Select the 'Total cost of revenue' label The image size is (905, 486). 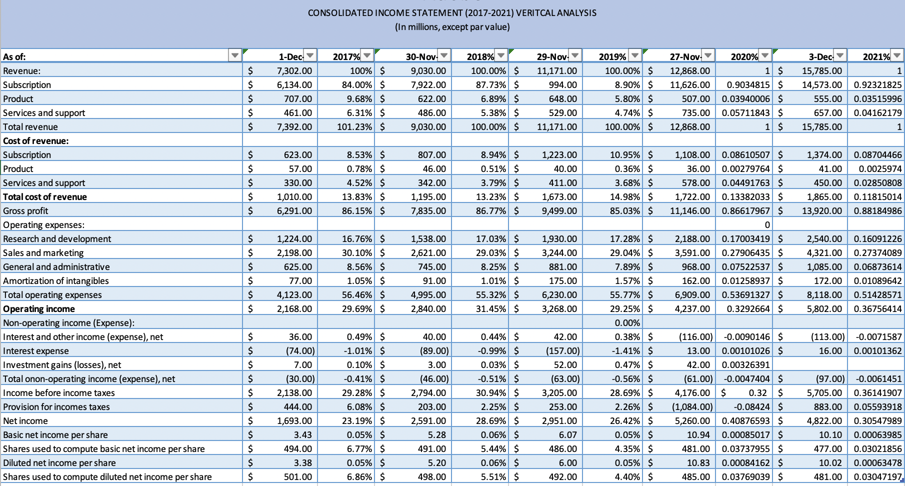click(45, 197)
